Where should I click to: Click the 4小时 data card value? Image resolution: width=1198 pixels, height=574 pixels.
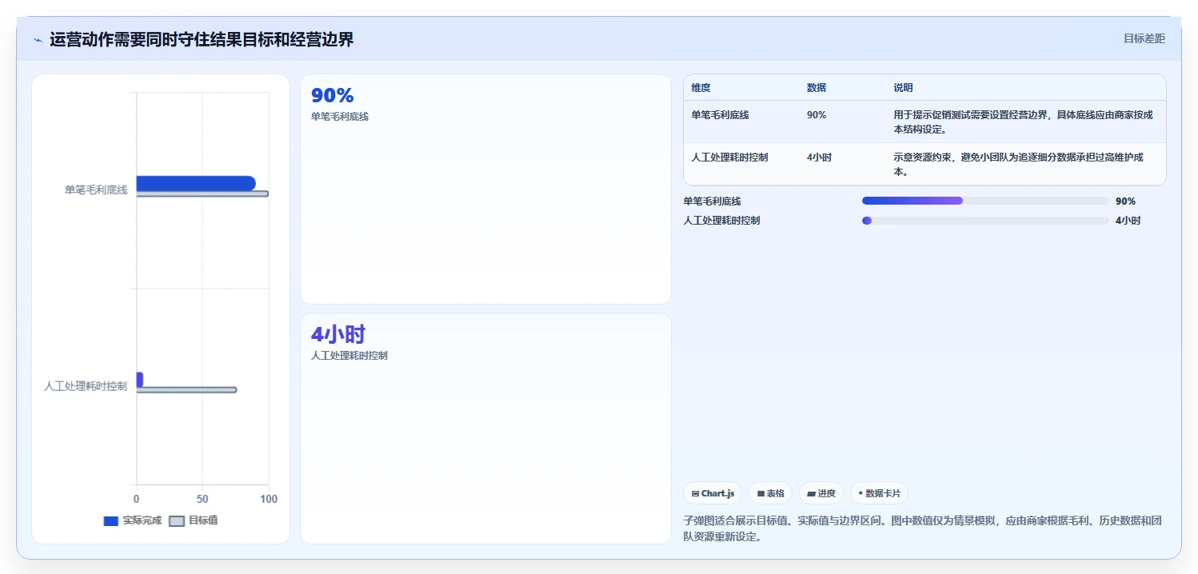pyautogui.click(x=338, y=335)
